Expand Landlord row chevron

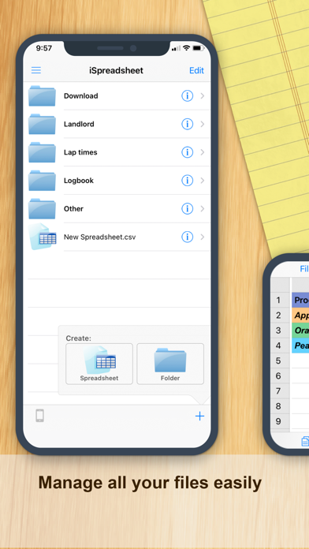(203, 124)
